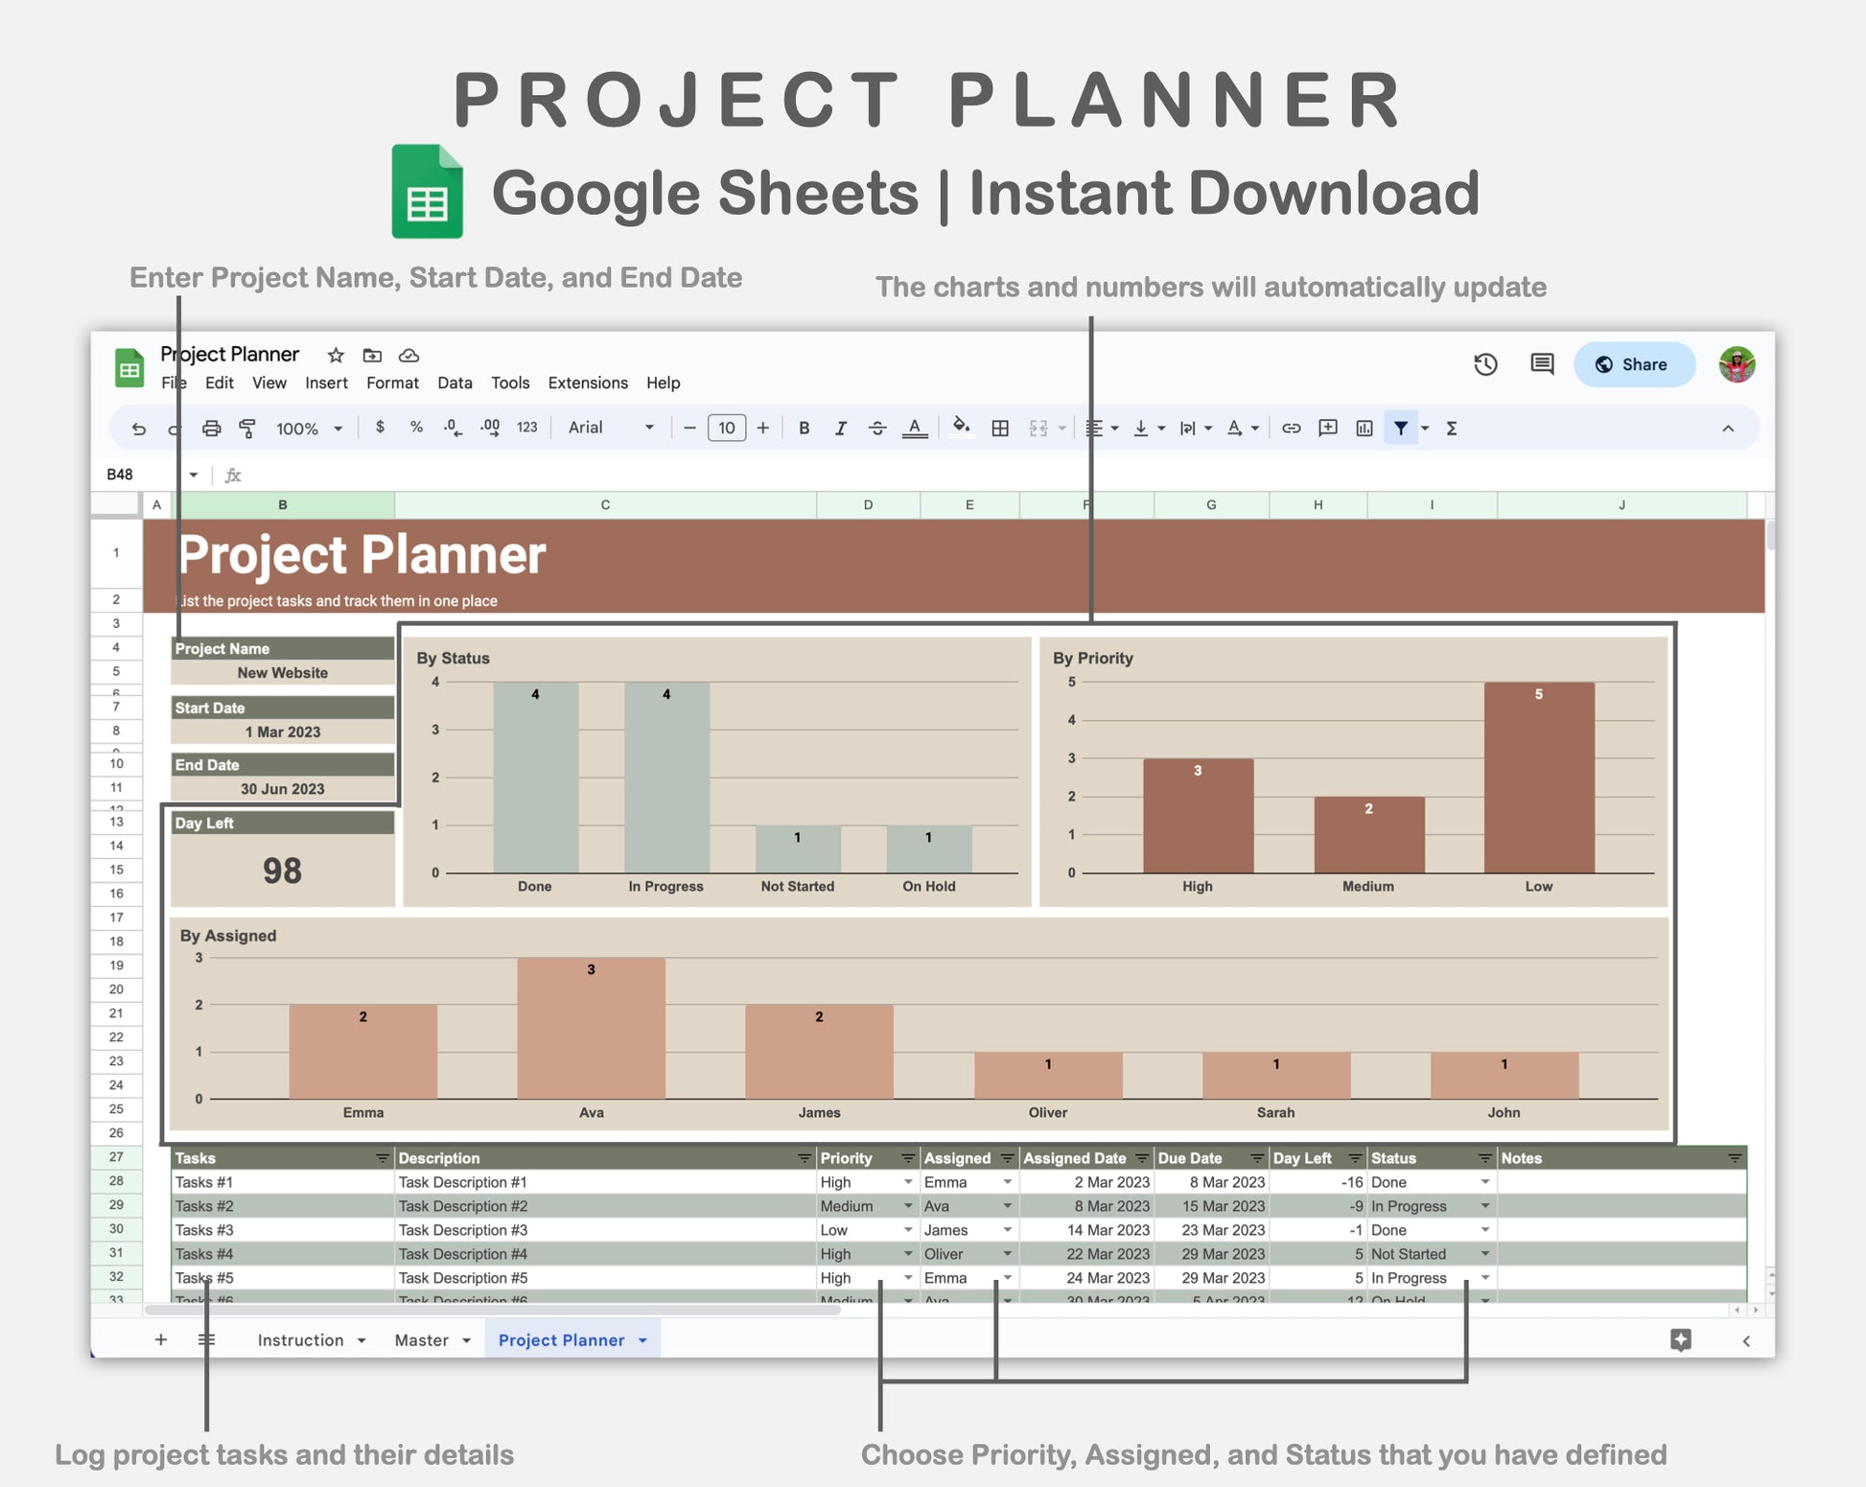1866x1487 pixels.
Task: Open the Extensions menu
Action: point(588,383)
